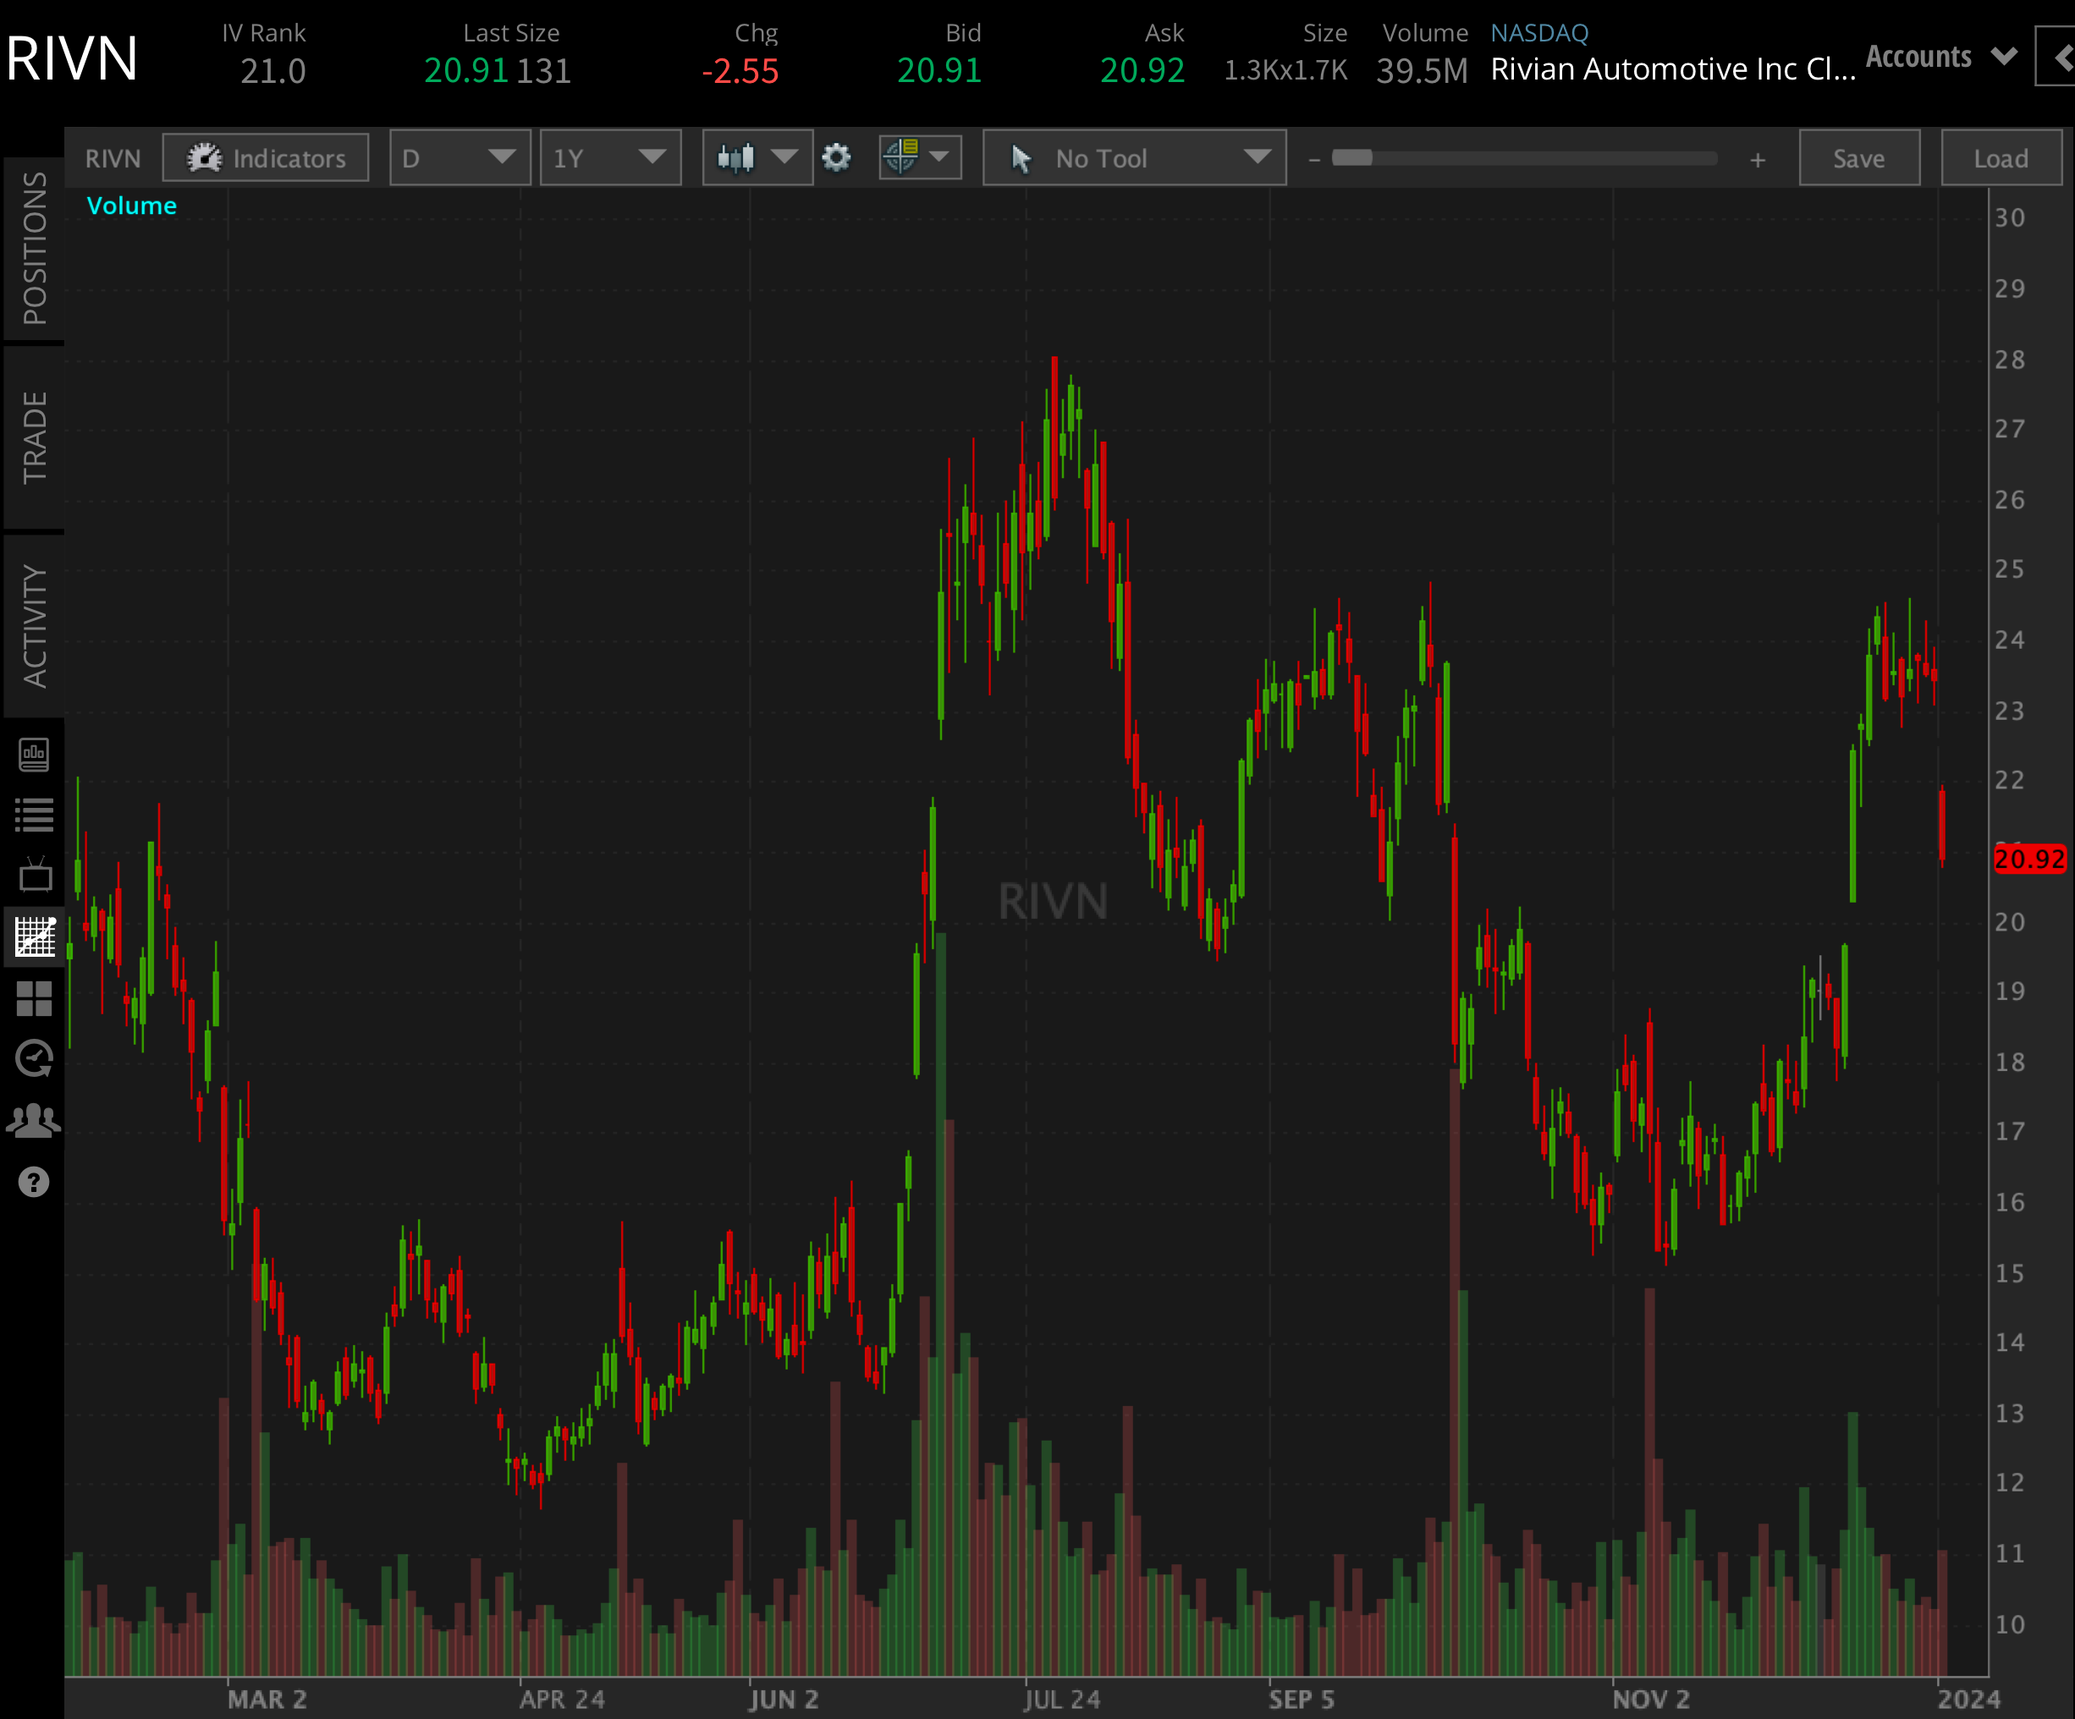Collapse the right side panel arrow
Image resolution: width=2075 pixels, height=1719 pixels.
[x=2061, y=58]
